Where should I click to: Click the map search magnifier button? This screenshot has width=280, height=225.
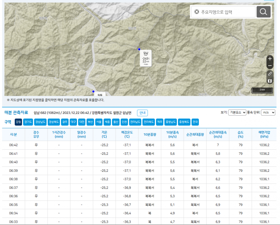[264, 12]
